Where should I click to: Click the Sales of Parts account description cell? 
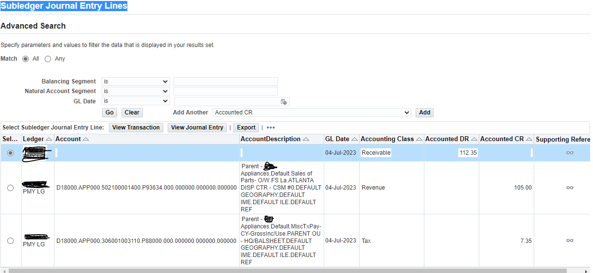pos(281,188)
